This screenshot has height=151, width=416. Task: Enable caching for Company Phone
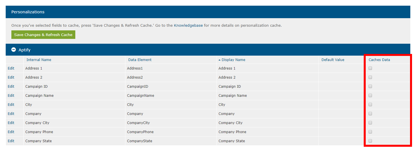tap(370, 132)
